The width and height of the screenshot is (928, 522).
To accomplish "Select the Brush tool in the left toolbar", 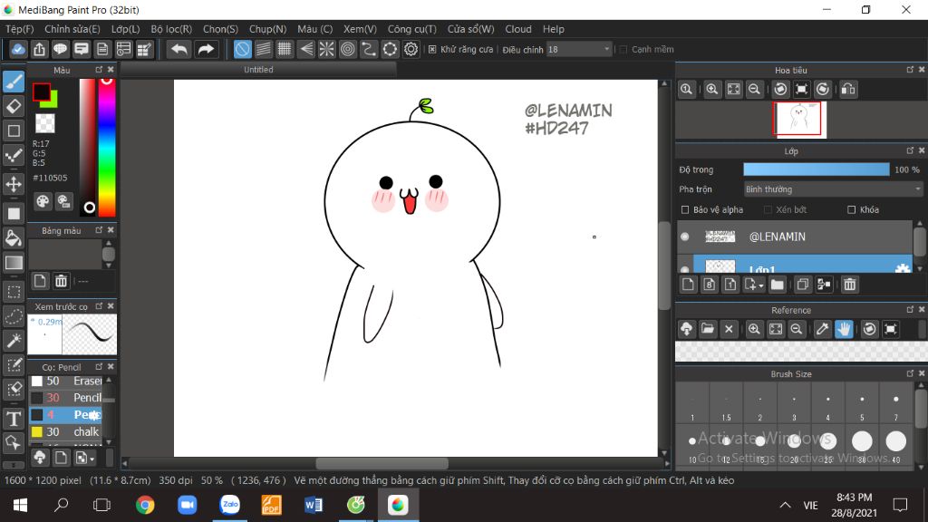I will point(14,82).
